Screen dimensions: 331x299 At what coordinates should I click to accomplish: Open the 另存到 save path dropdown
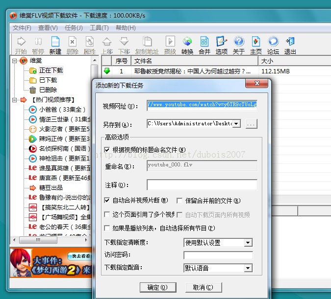(x=236, y=123)
